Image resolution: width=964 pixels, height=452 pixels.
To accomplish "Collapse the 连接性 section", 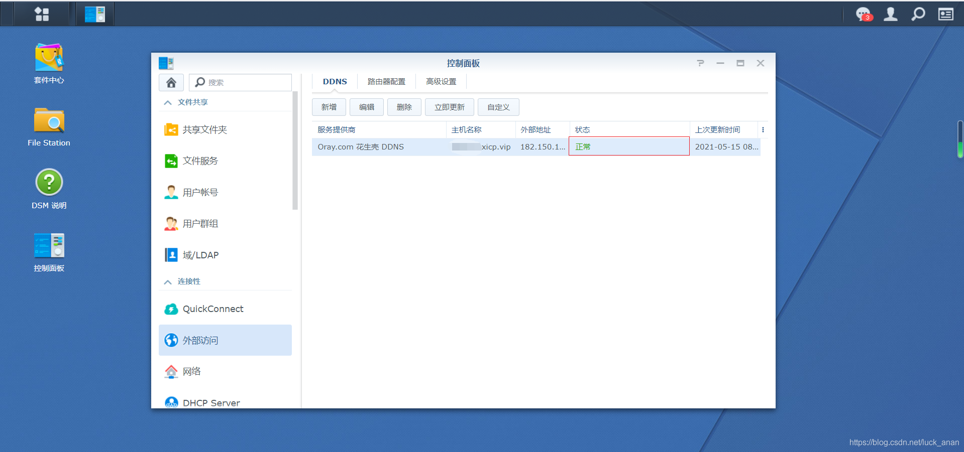I will tap(168, 282).
